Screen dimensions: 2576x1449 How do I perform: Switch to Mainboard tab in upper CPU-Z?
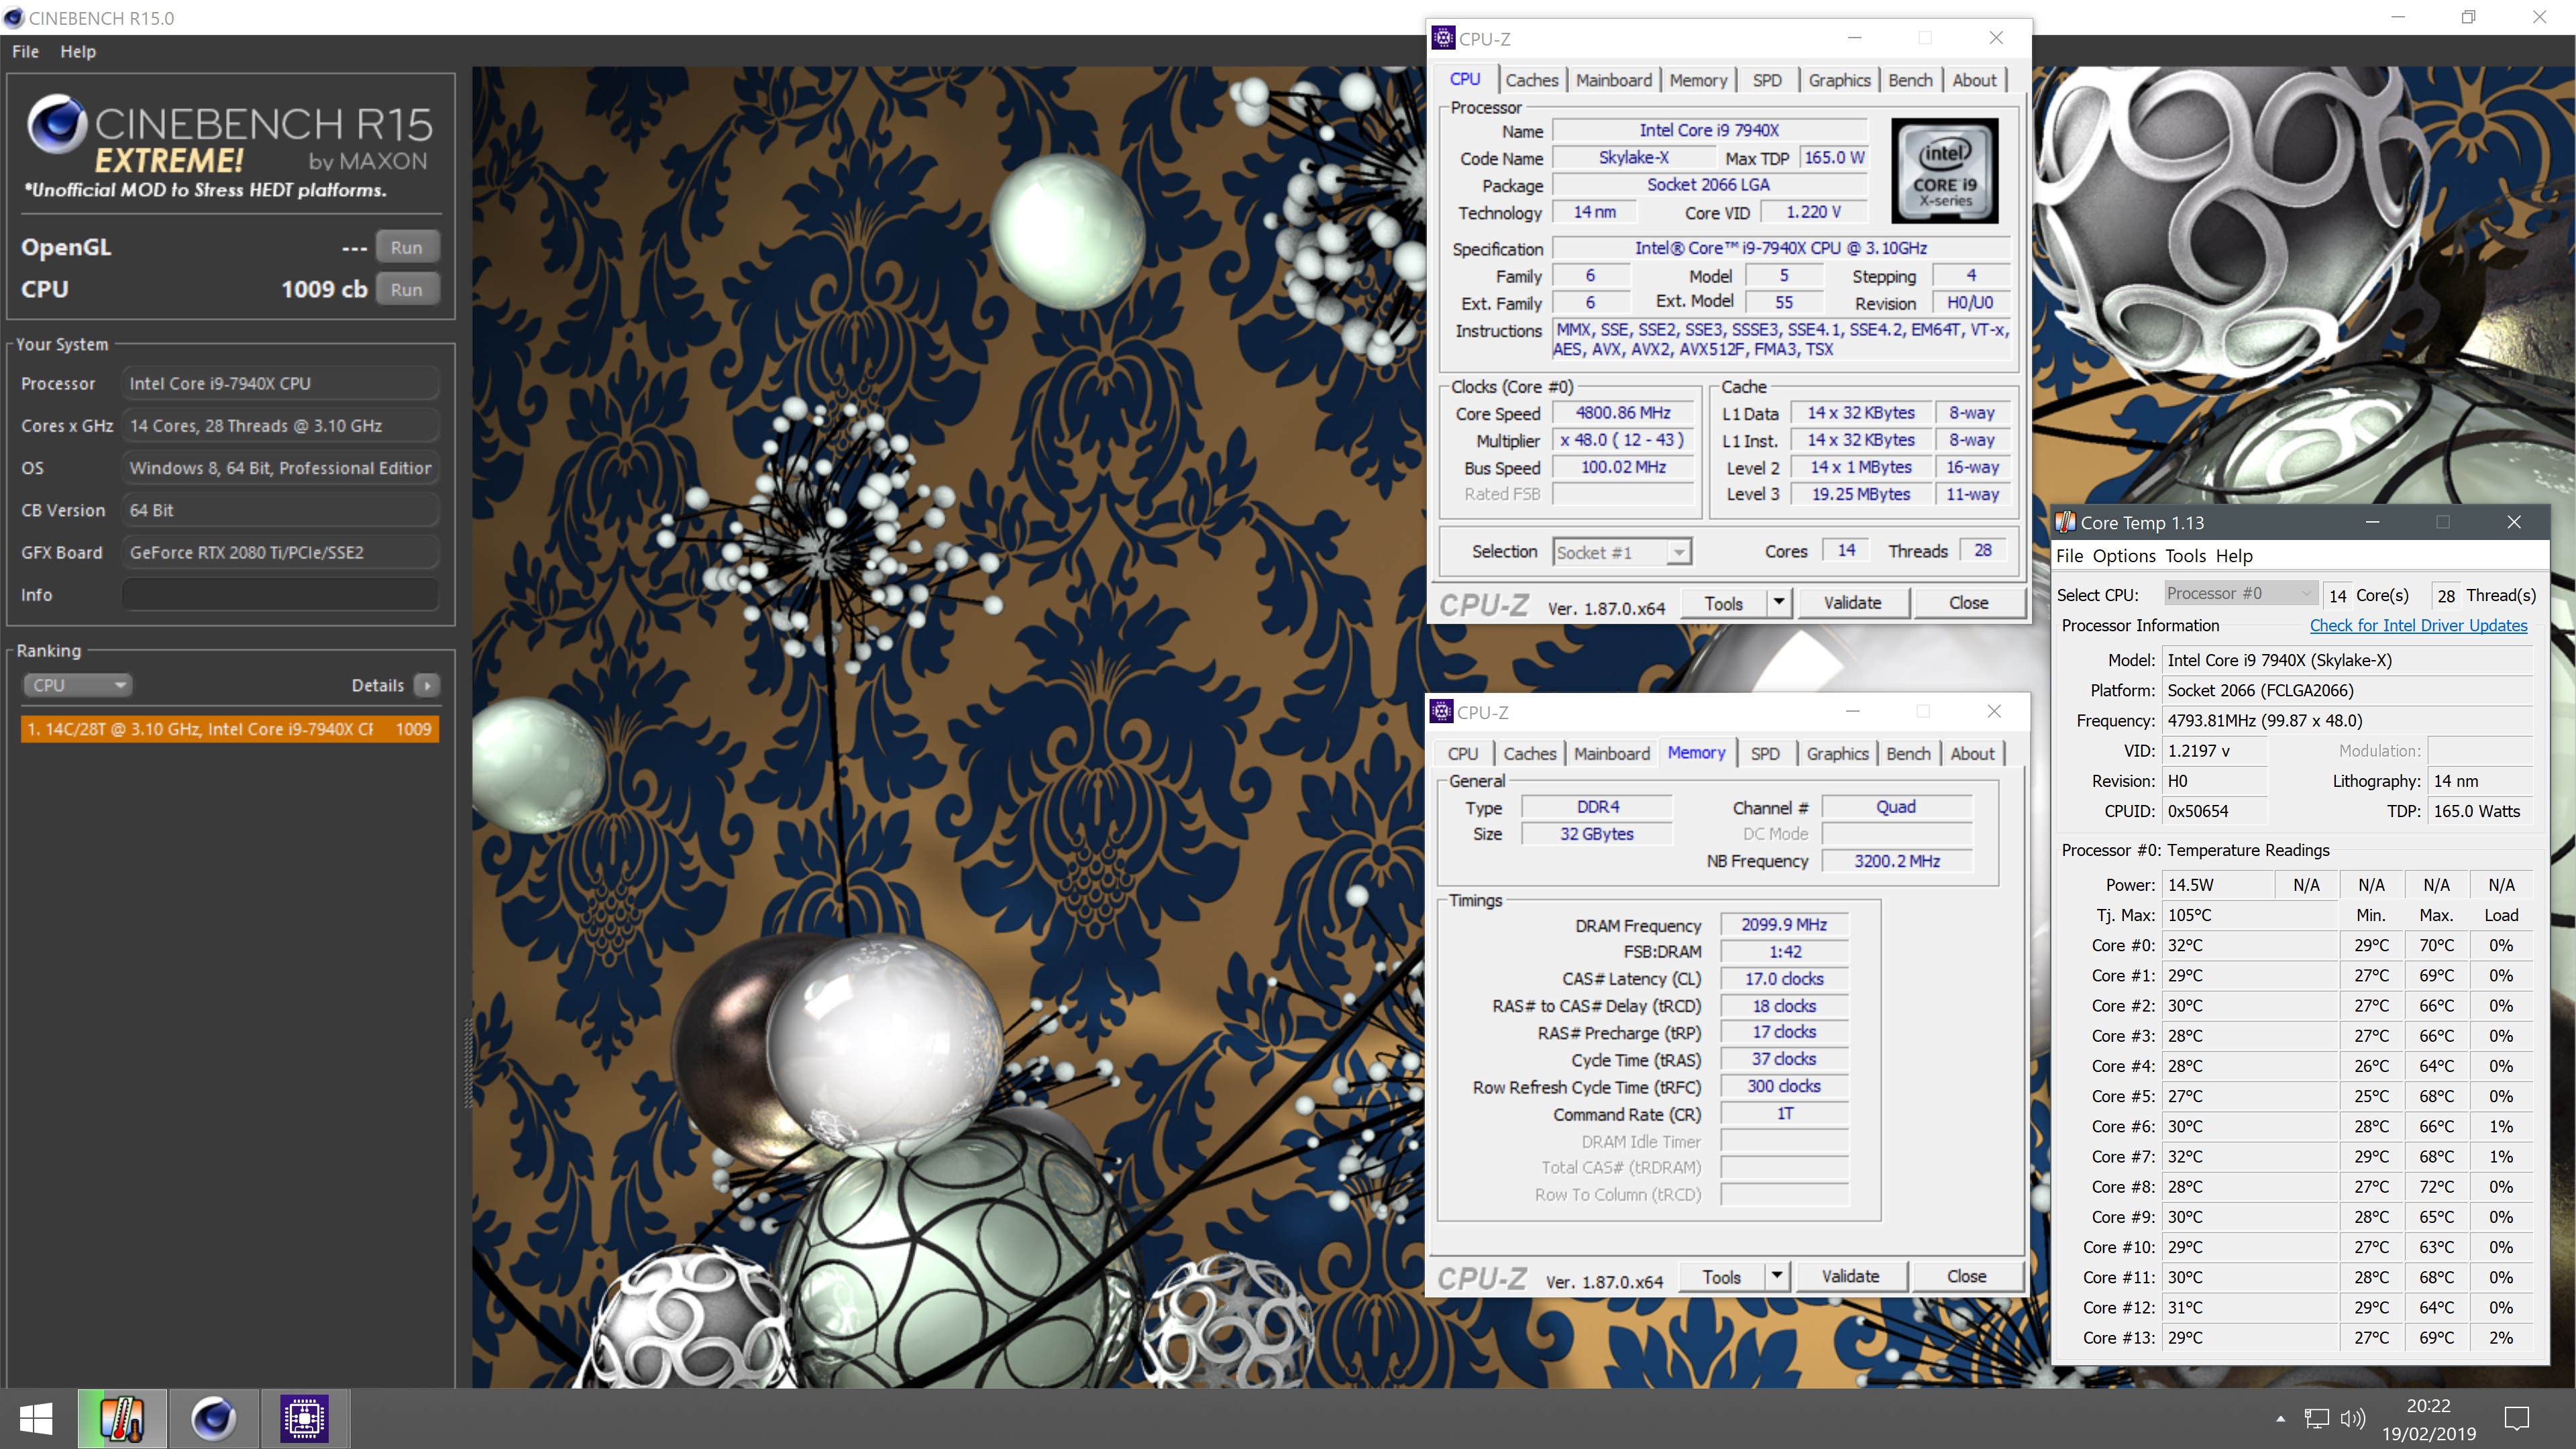[x=1614, y=80]
